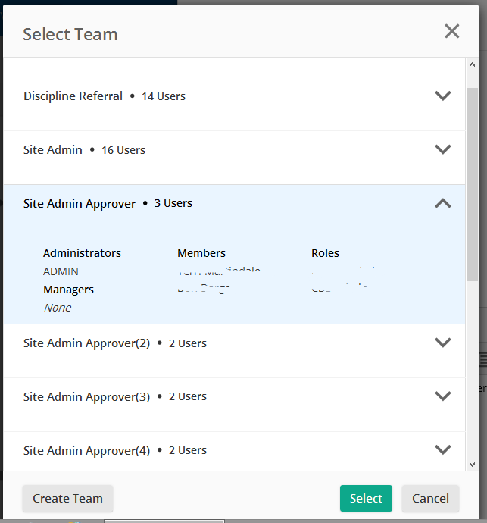
Task: Click the Site Admin Approver team name
Action: (80, 204)
